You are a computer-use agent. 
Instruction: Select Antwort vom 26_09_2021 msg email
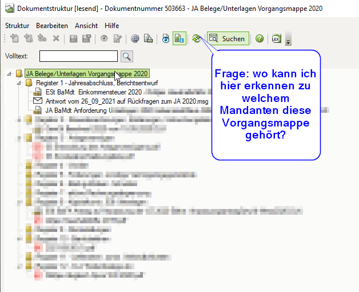click(127, 101)
